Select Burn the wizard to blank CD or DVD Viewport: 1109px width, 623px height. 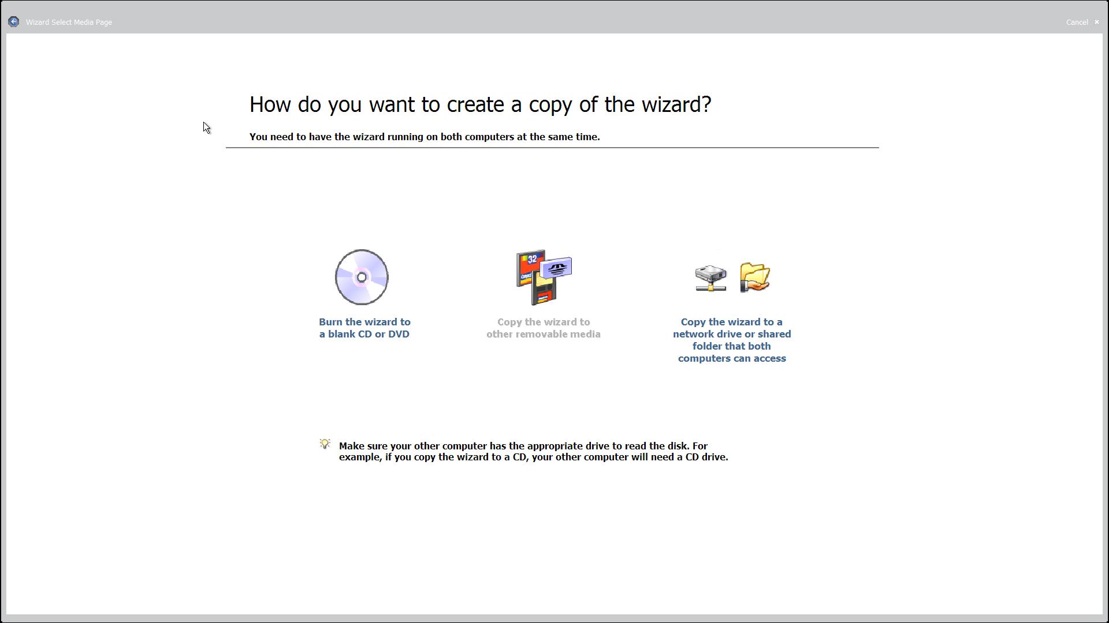coord(364,328)
